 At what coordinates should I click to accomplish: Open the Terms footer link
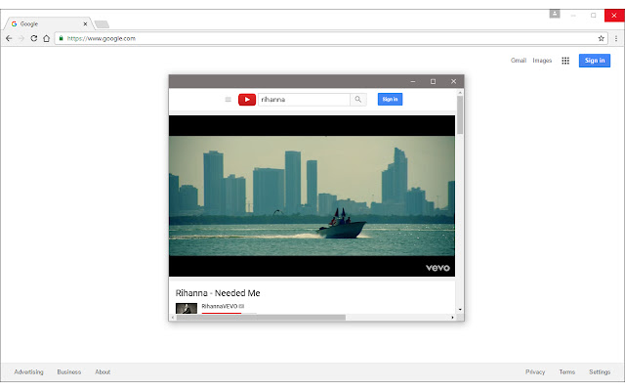(x=566, y=371)
